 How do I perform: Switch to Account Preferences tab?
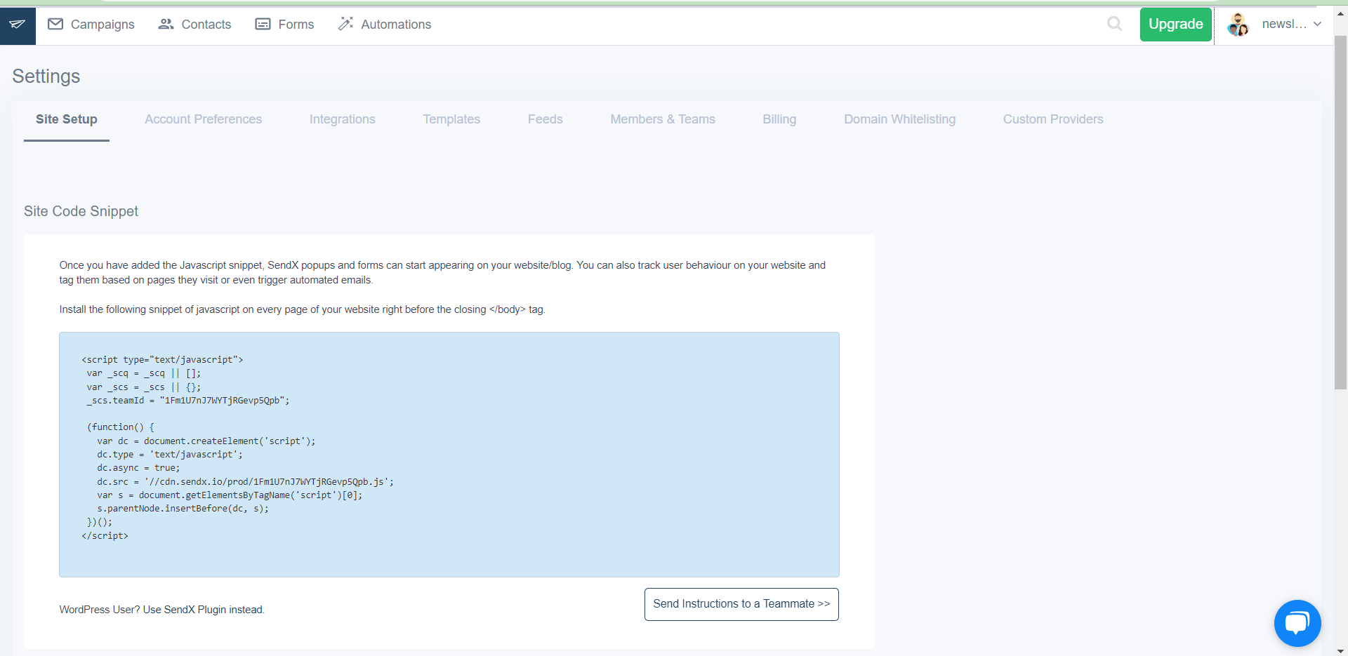pyautogui.click(x=204, y=119)
